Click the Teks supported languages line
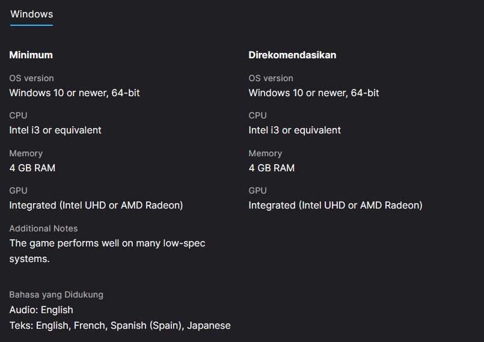The image size is (484, 342). [120, 326]
